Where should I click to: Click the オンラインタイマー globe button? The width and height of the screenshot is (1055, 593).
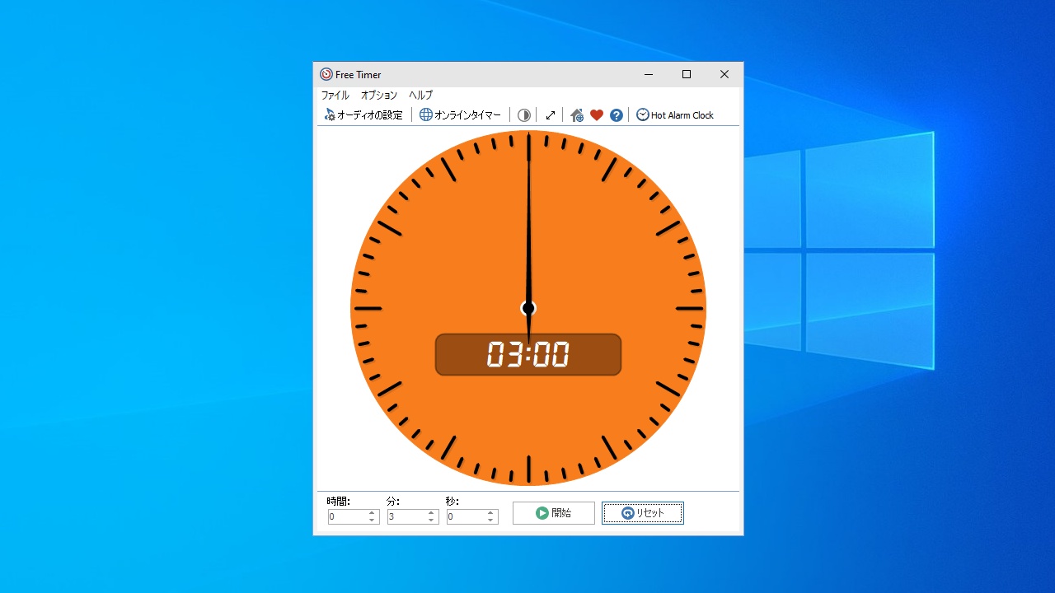point(460,115)
